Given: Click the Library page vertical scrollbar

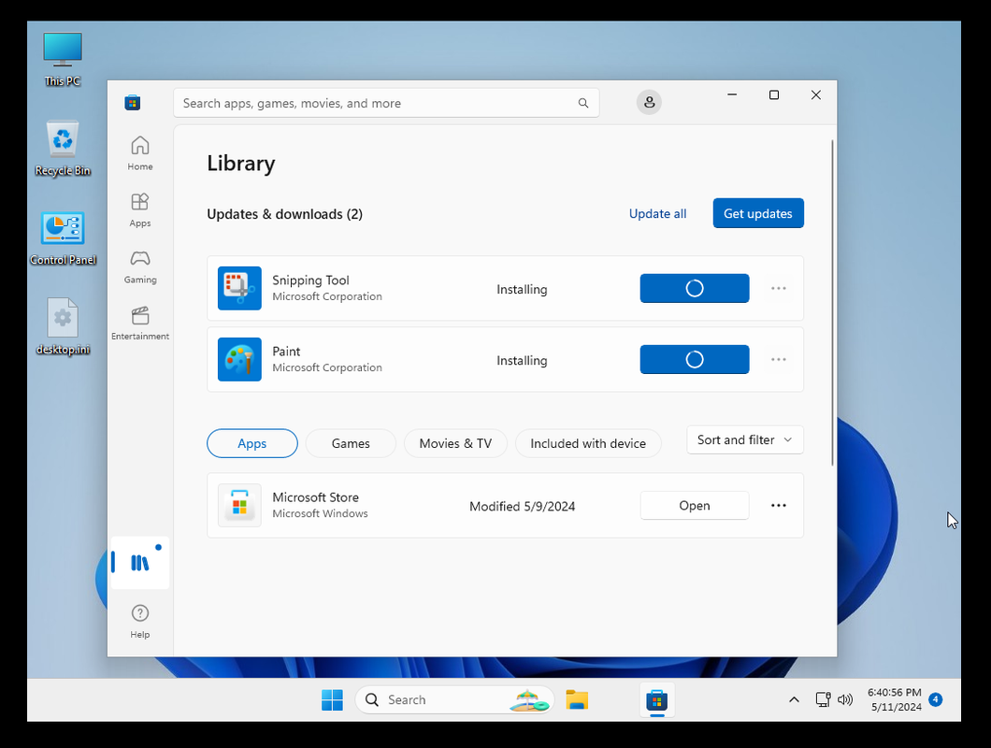Looking at the screenshot, I should tap(832, 304).
